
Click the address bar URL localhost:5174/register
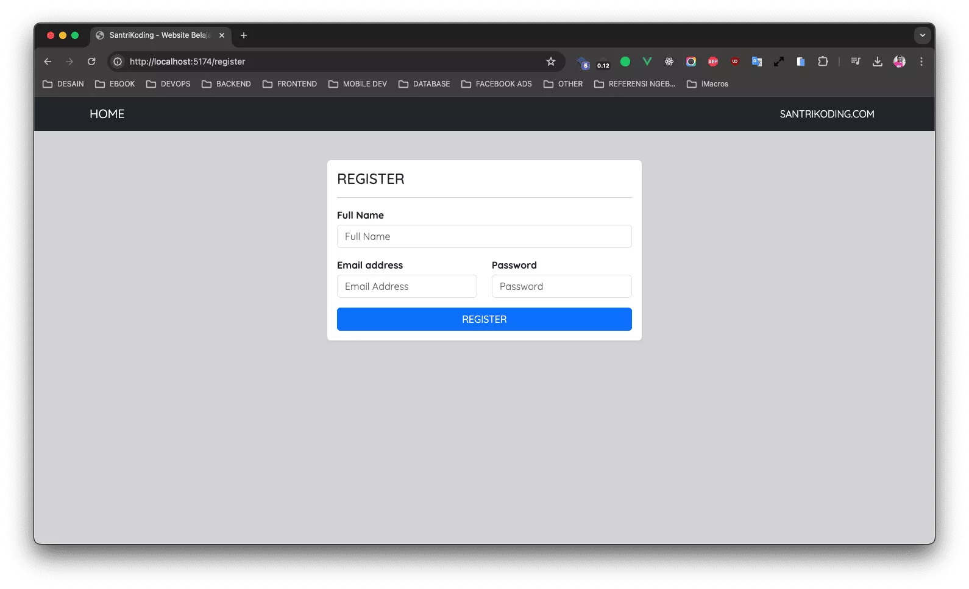click(188, 62)
